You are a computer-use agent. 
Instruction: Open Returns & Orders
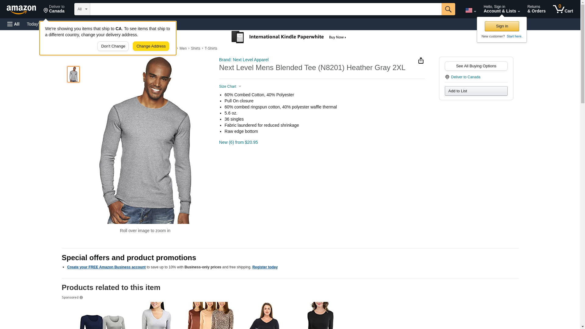click(x=536, y=9)
